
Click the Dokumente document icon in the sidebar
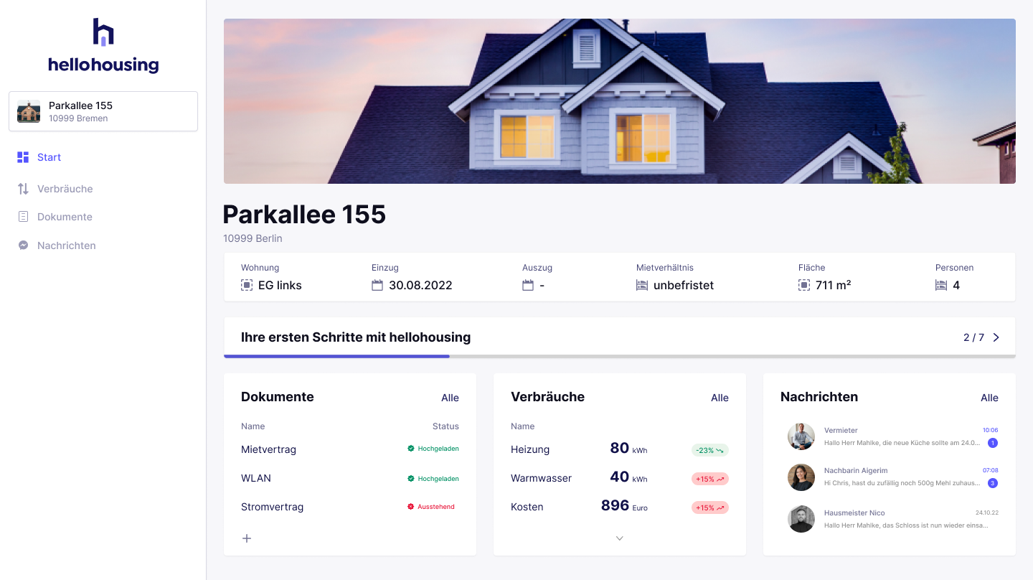point(23,216)
